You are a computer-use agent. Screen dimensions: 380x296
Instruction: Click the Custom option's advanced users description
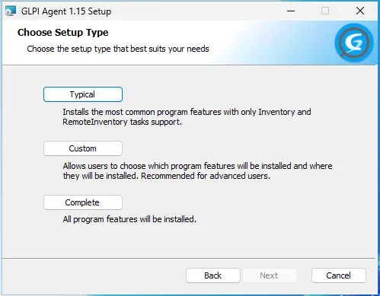point(197,170)
